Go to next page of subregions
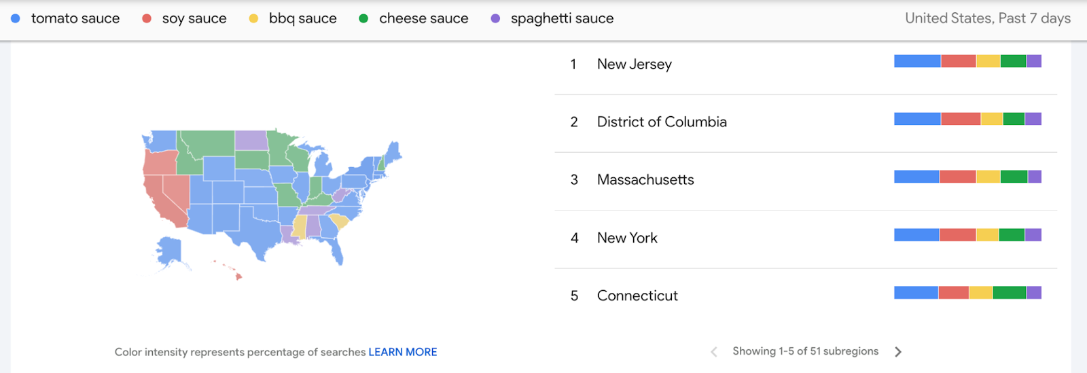 tap(898, 351)
